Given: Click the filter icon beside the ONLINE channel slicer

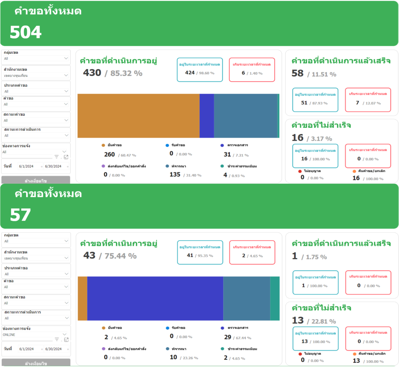Looking at the screenshot, I should [57, 340].
